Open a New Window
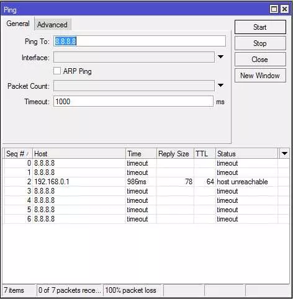Viewport: 293px width, 299px height. point(260,76)
